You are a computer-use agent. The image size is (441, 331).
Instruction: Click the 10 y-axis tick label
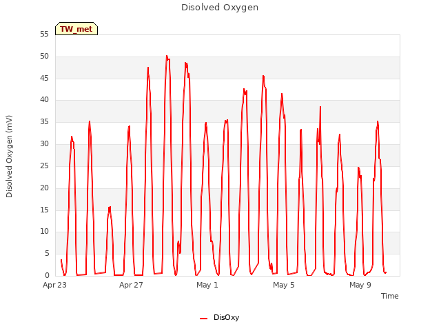click(44, 232)
